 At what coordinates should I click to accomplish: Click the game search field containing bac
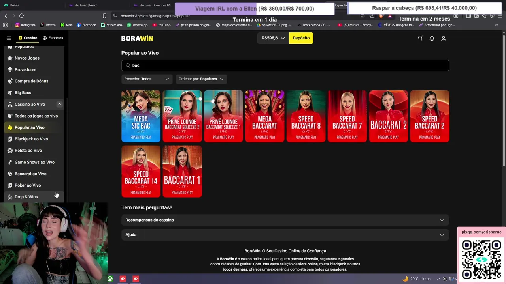coord(285,65)
